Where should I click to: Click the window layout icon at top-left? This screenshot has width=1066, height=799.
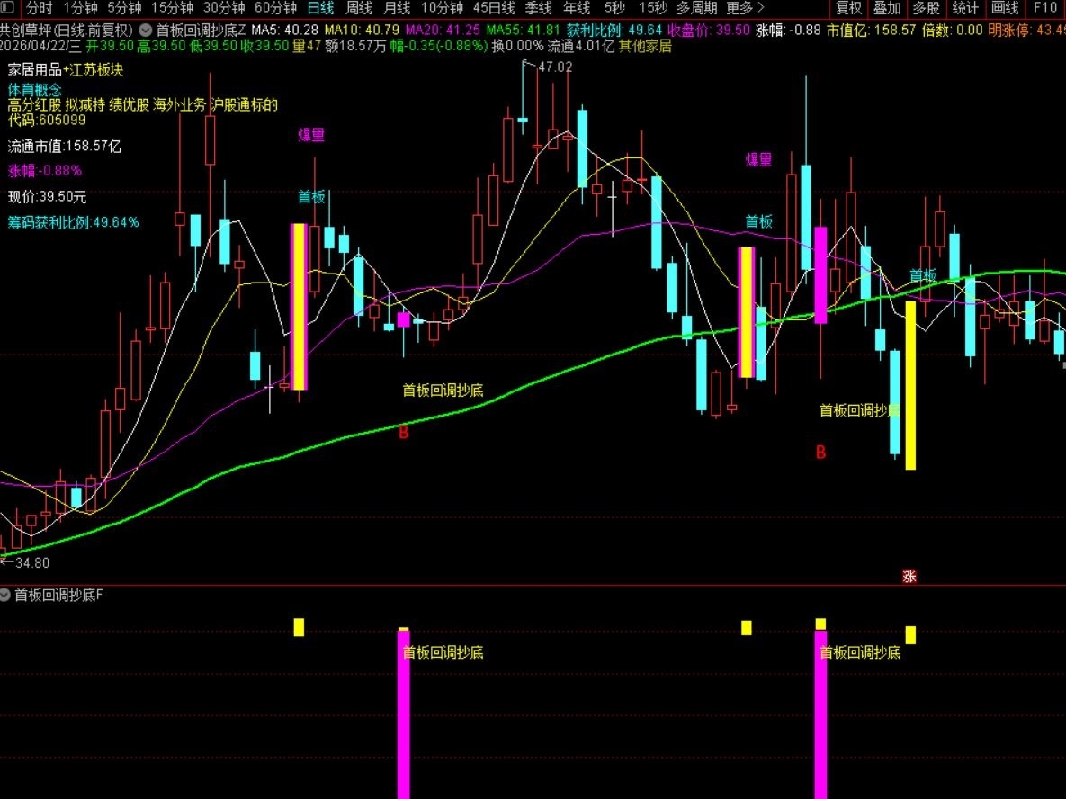pyautogui.click(x=7, y=7)
